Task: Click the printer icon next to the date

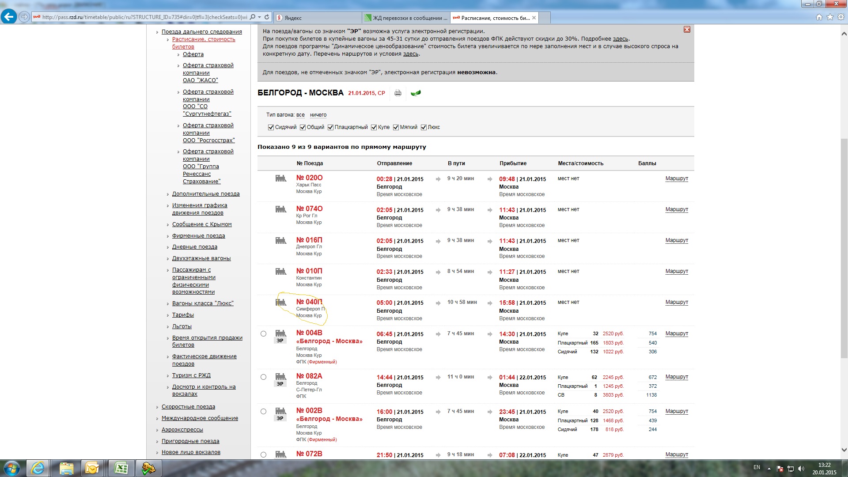Action: click(398, 93)
